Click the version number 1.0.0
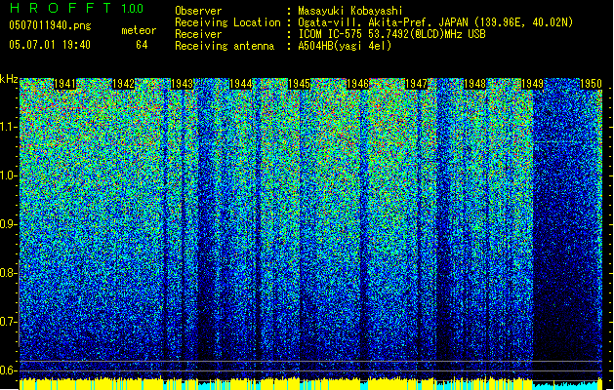 coord(132,8)
